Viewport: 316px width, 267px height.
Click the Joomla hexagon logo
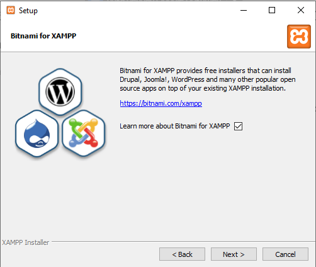[84, 133]
